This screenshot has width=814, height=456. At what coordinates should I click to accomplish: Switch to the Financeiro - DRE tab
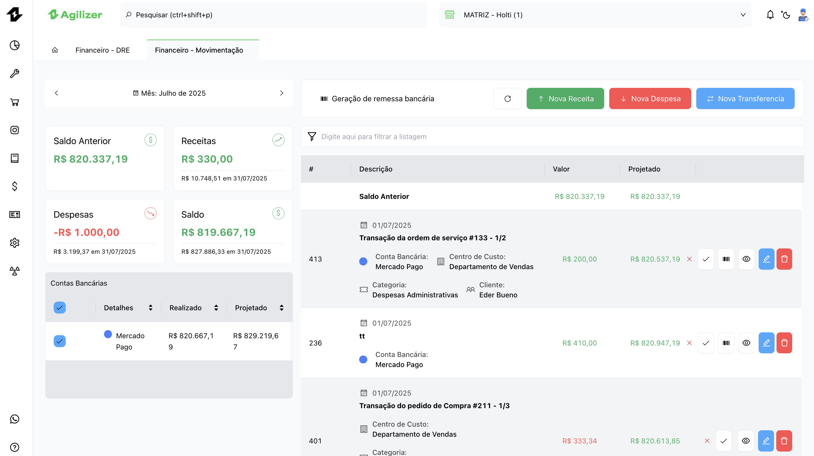[102, 50]
